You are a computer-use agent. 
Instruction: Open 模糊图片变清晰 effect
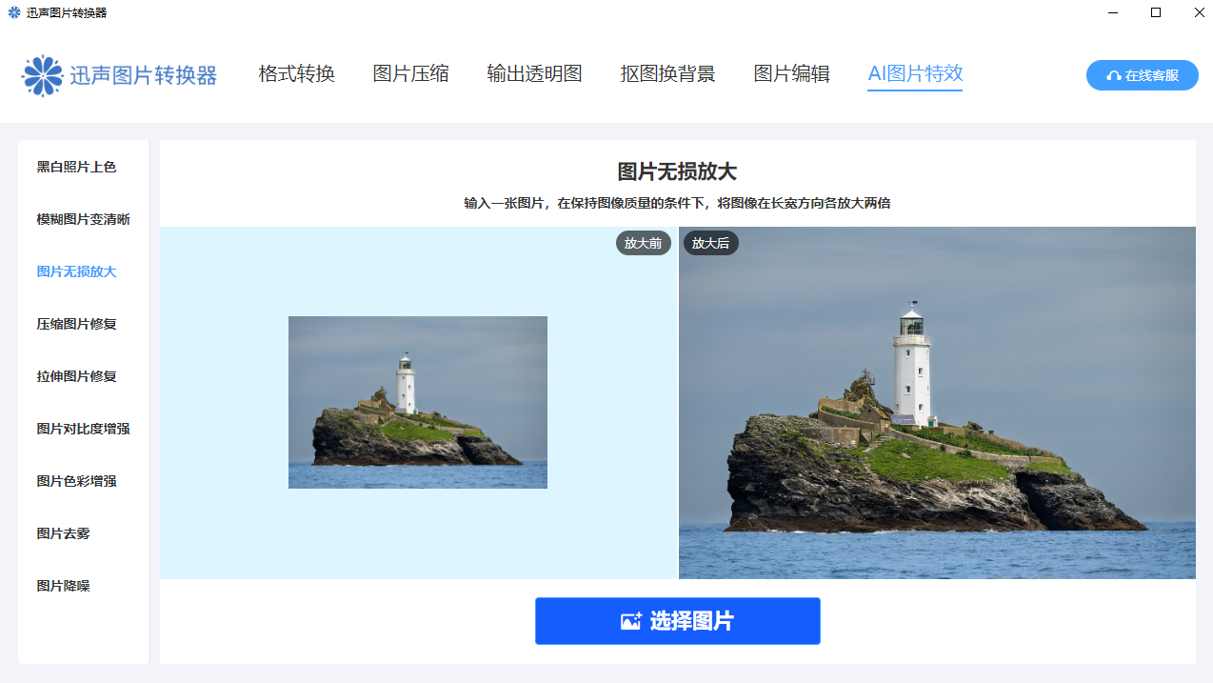[84, 219]
